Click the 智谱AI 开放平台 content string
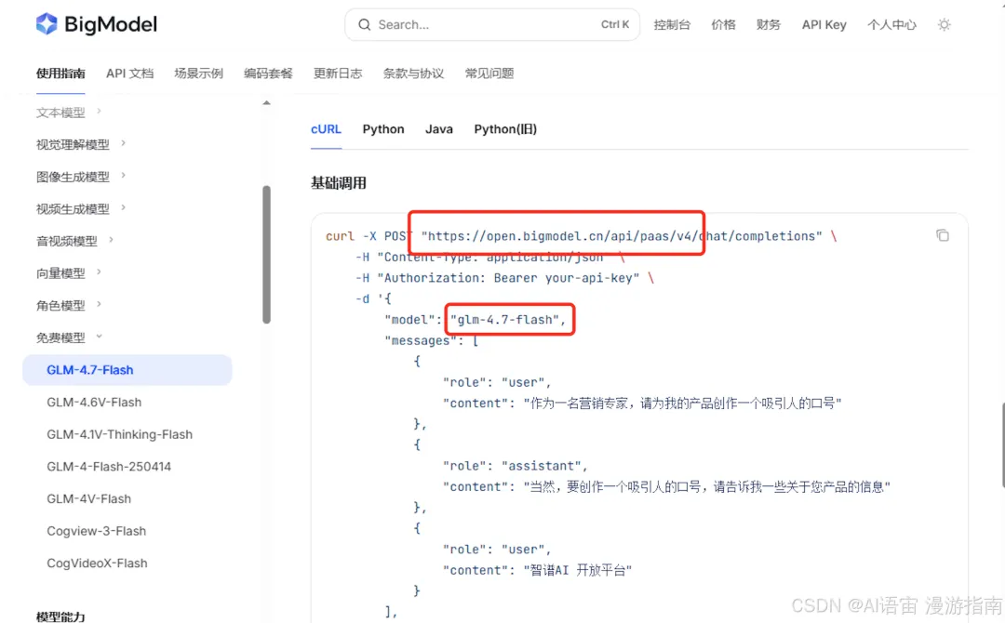The image size is (1005, 623). (x=578, y=570)
